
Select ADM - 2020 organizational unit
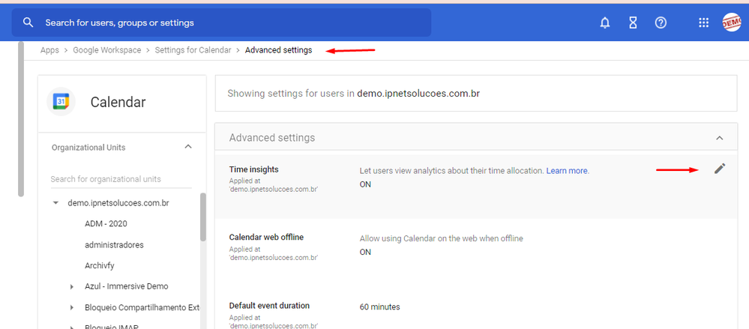(x=106, y=223)
